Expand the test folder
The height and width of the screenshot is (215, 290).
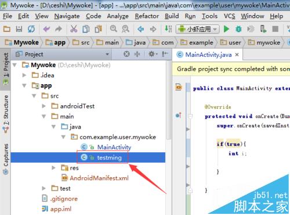(x=43, y=188)
